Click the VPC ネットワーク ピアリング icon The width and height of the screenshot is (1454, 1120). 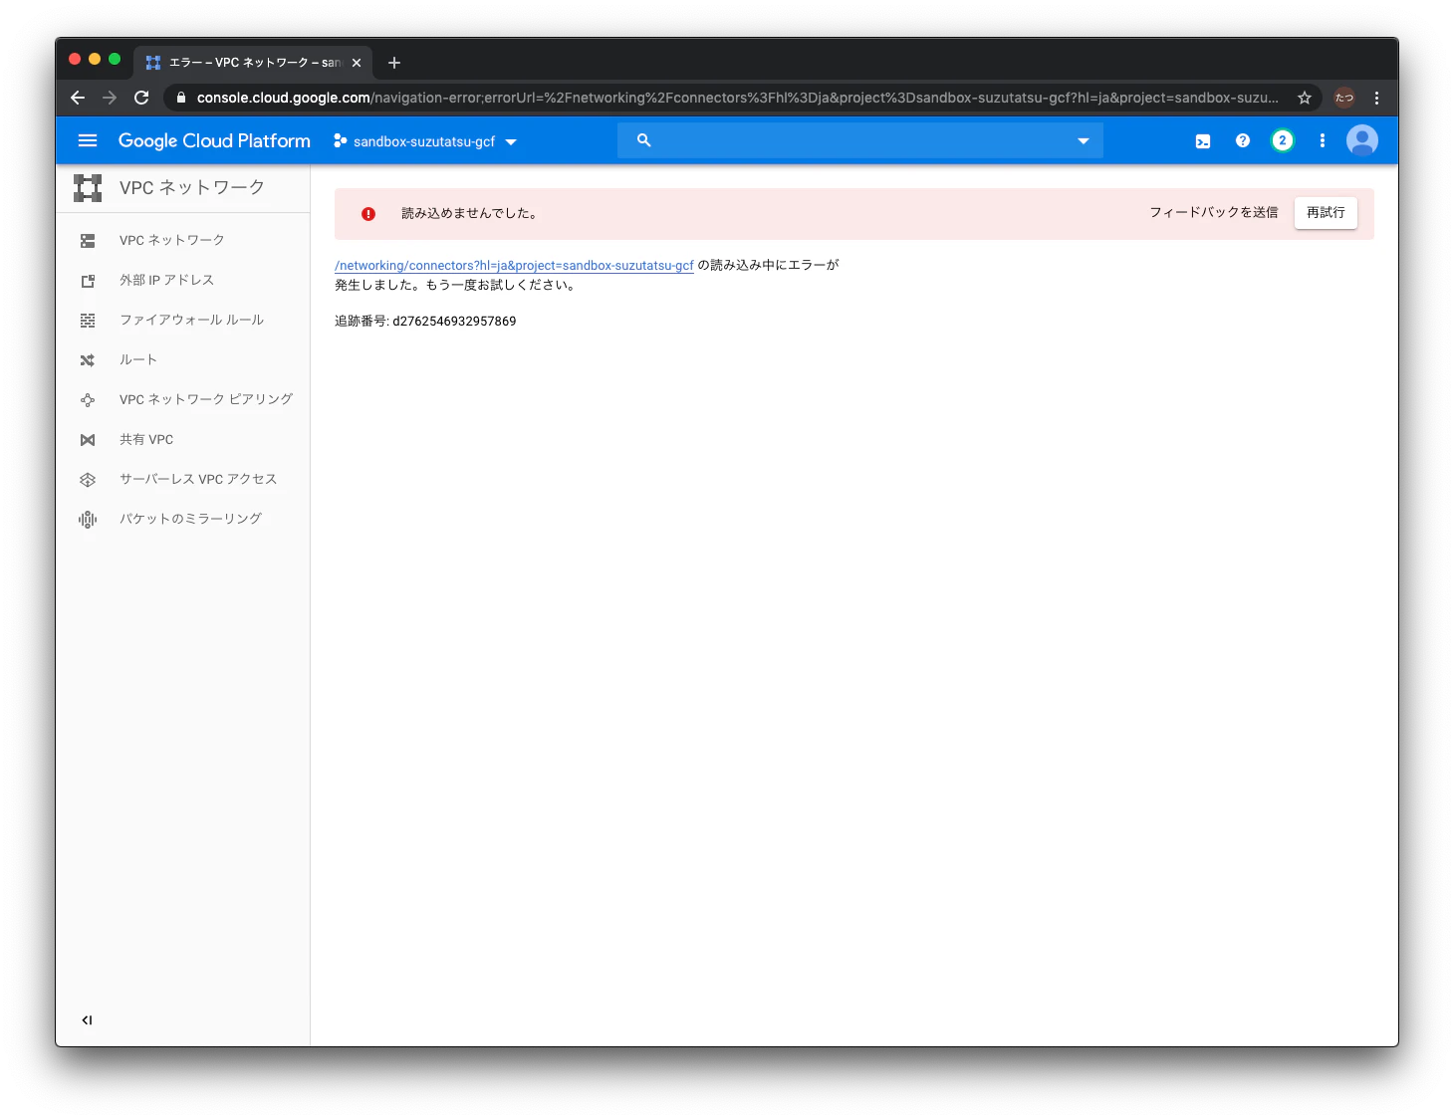point(88,400)
